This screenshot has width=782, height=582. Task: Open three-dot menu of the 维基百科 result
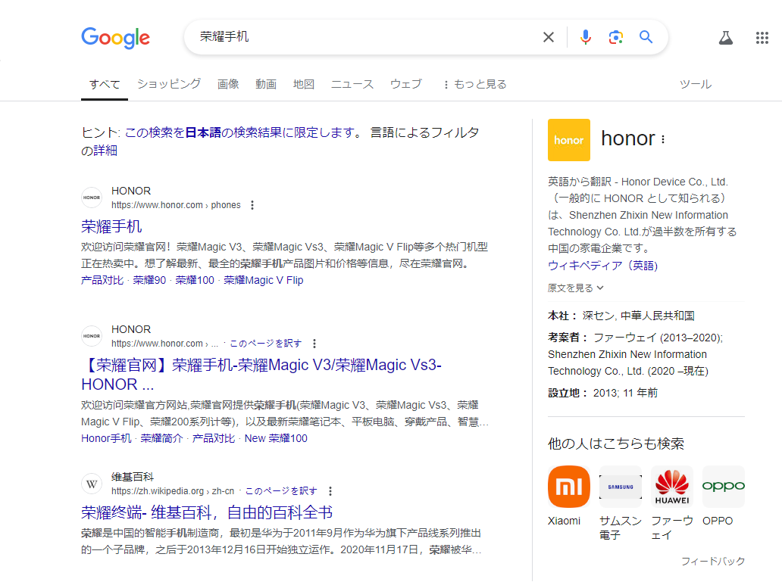pos(330,491)
